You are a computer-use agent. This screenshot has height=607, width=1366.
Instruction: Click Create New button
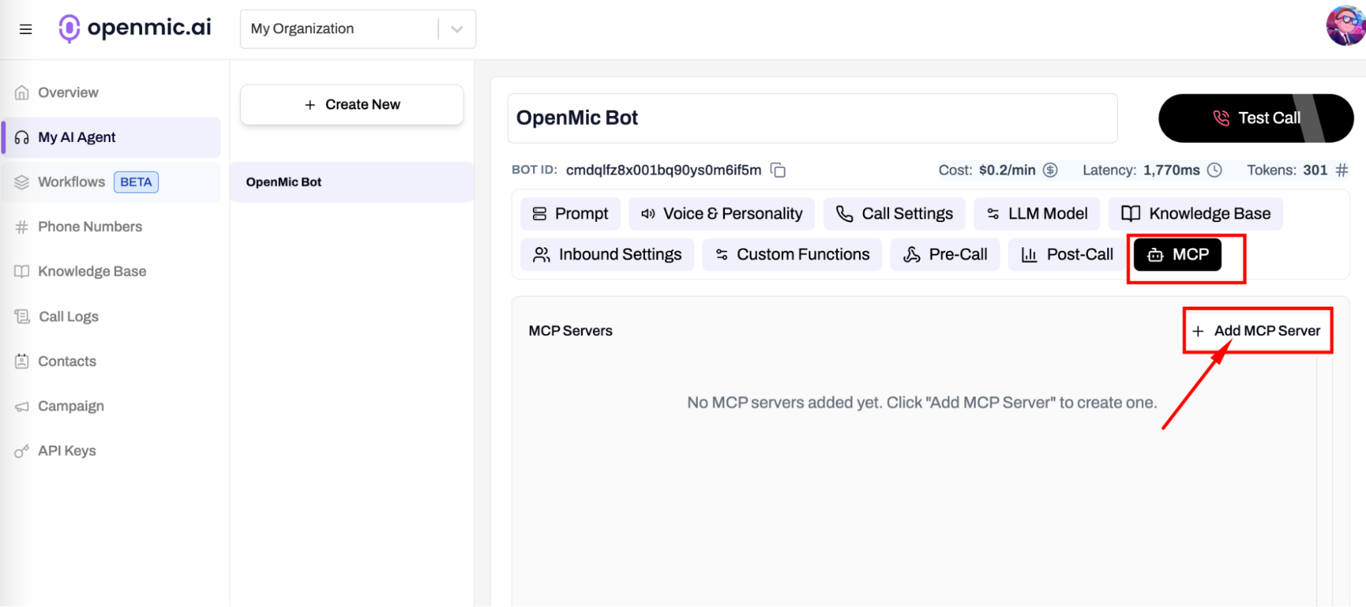352,104
